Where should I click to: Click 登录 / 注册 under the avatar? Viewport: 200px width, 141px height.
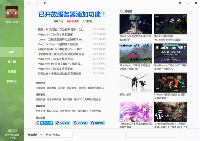12,22
